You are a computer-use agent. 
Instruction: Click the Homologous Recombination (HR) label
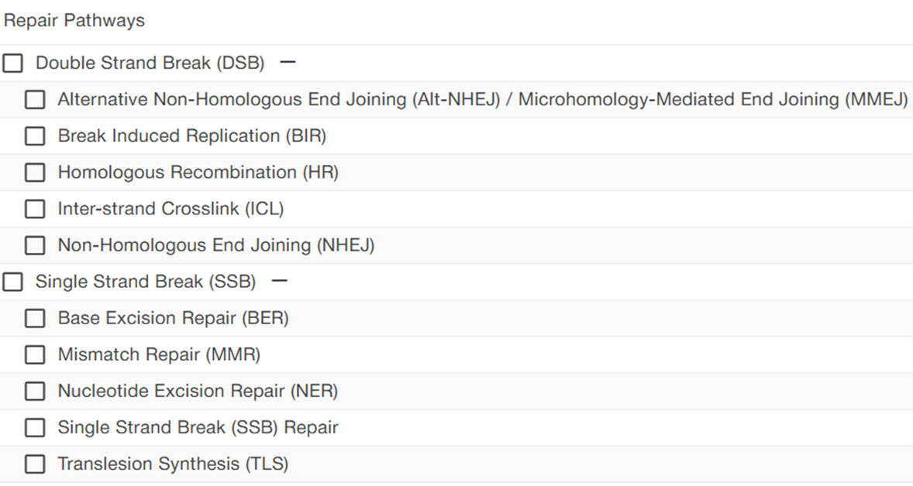click(x=198, y=173)
